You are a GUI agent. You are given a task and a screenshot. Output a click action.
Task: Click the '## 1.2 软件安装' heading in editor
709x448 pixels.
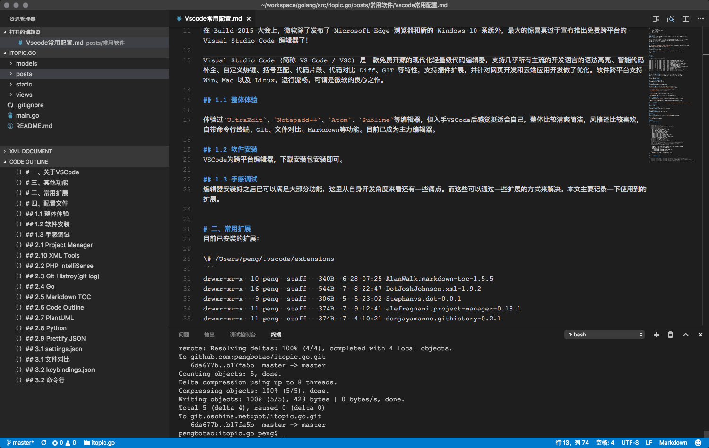tap(230, 149)
